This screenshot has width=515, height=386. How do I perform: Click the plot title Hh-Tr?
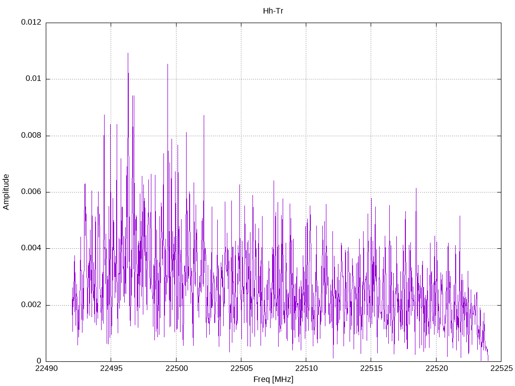273,11
